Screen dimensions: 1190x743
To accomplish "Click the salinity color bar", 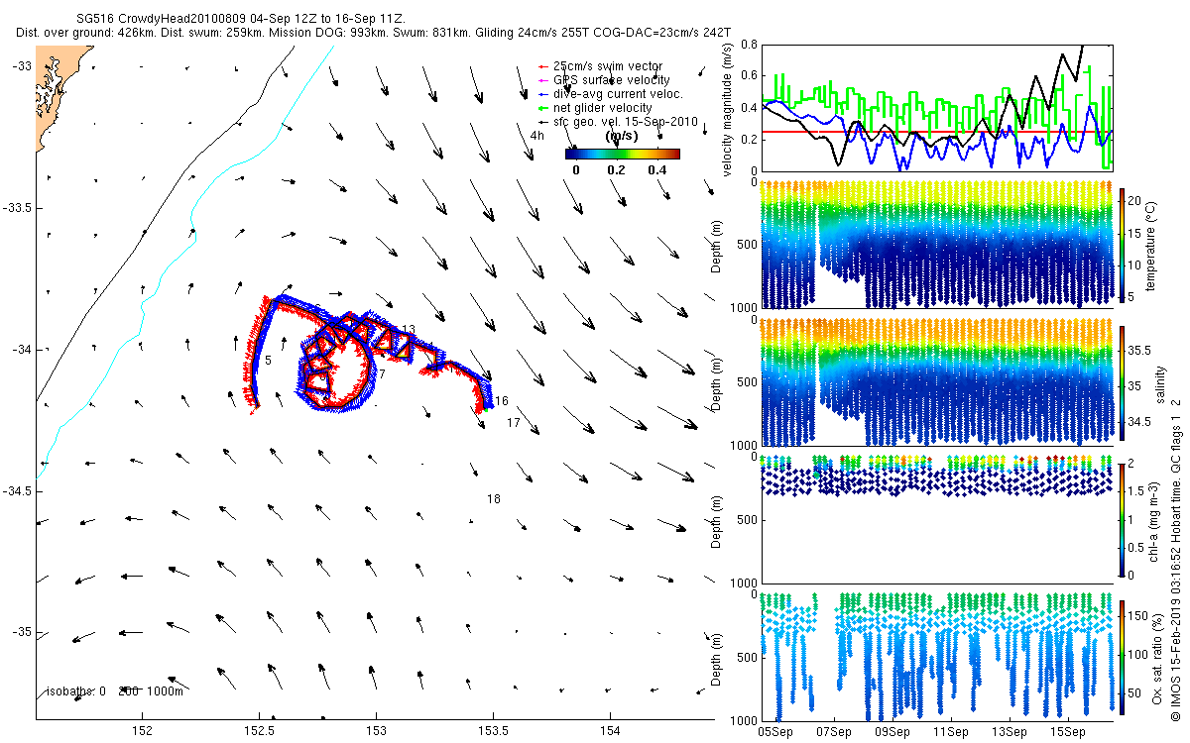I will click(x=1123, y=381).
